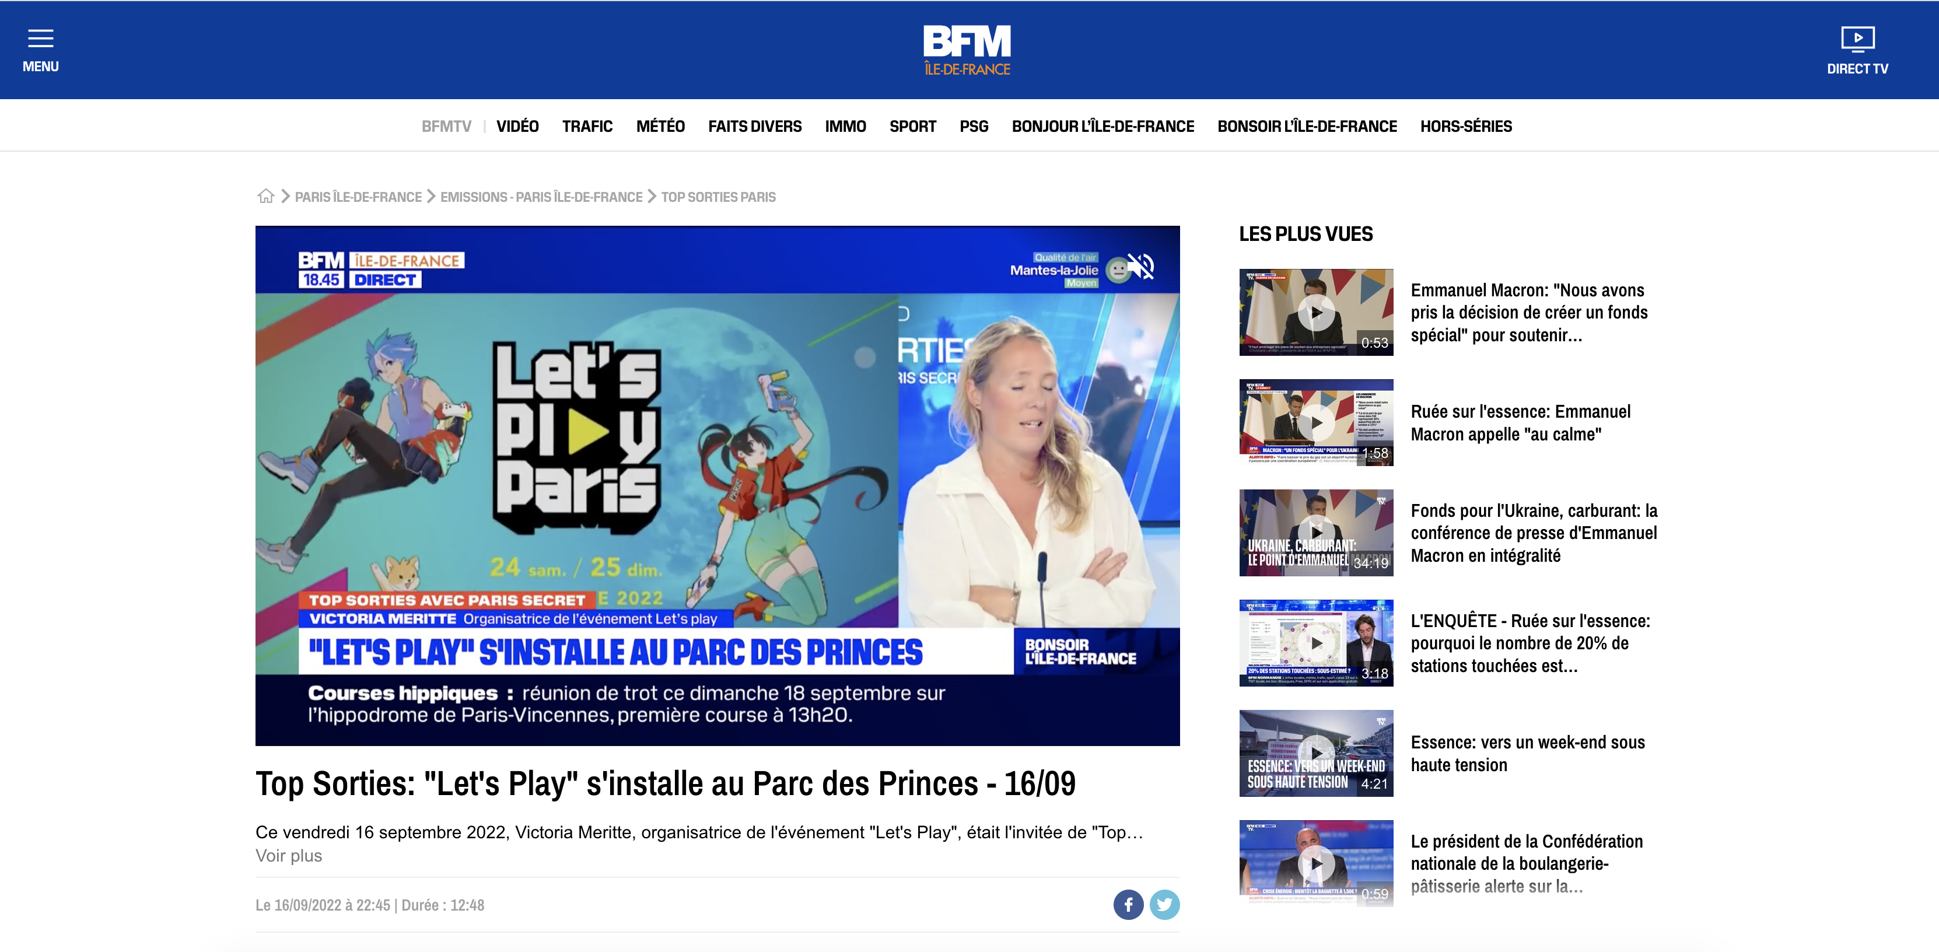Open the MÉTÉO navigation tab
This screenshot has height=952, width=1939.
tap(660, 127)
